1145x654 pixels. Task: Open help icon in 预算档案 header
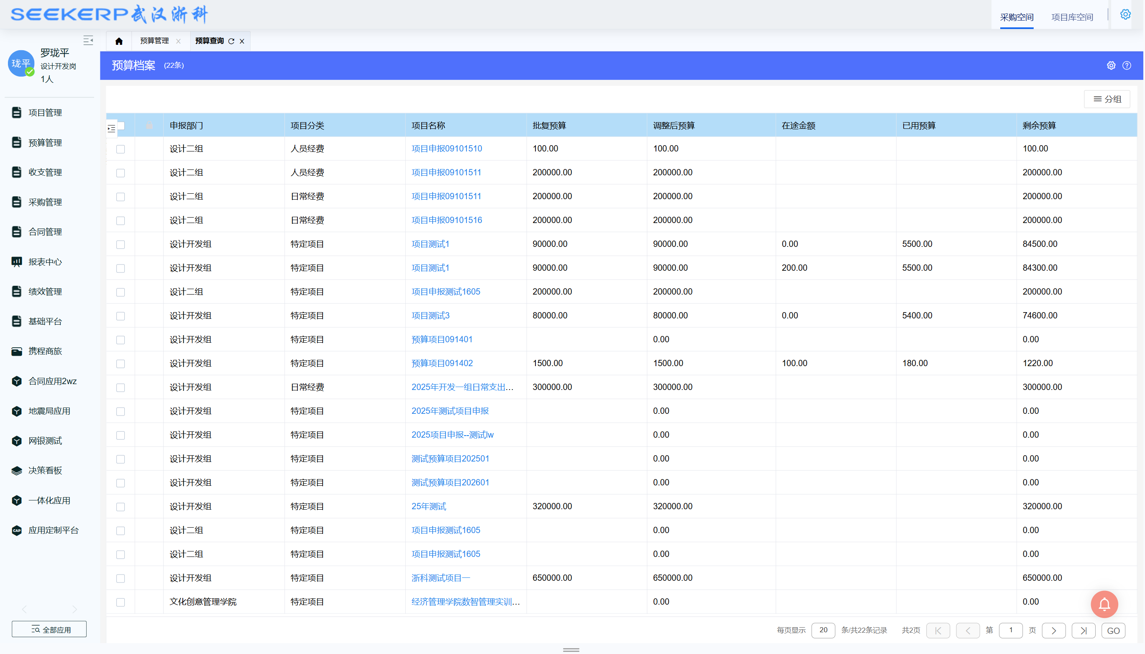click(1127, 66)
